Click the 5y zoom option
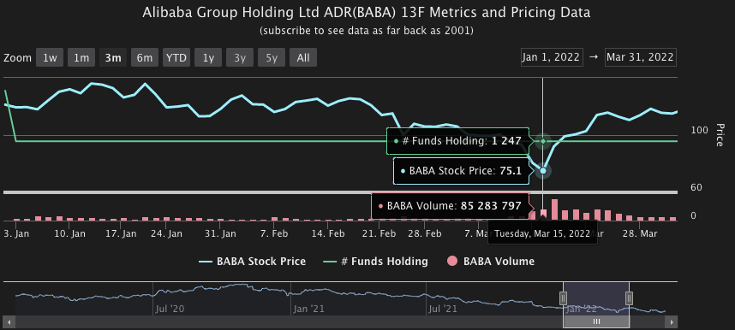 click(272, 58)
